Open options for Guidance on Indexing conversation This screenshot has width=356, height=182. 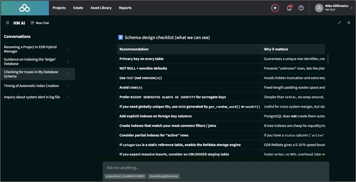tap(67, 61)
